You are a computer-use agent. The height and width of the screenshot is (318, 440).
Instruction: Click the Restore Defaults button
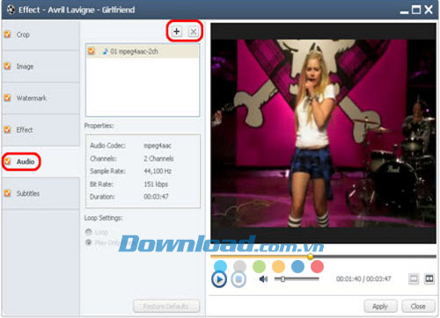166,307
